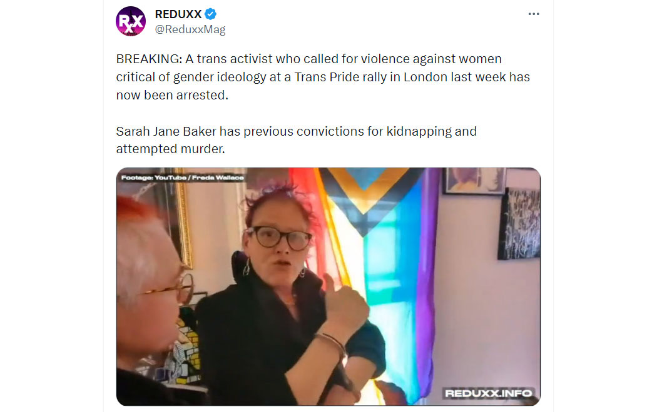Open the @ReduxxMag handle link
657x412 pixels.
[190, 29]
